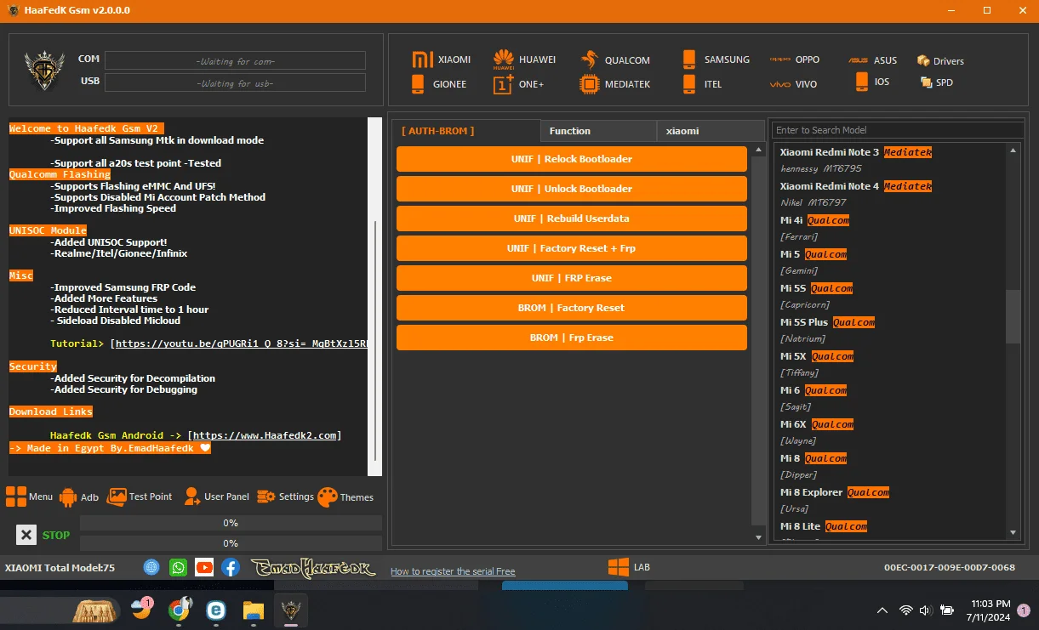Screen dimensions: 1039x630
Task: Open the YouTube channel icon
Action: coord(204,567)
